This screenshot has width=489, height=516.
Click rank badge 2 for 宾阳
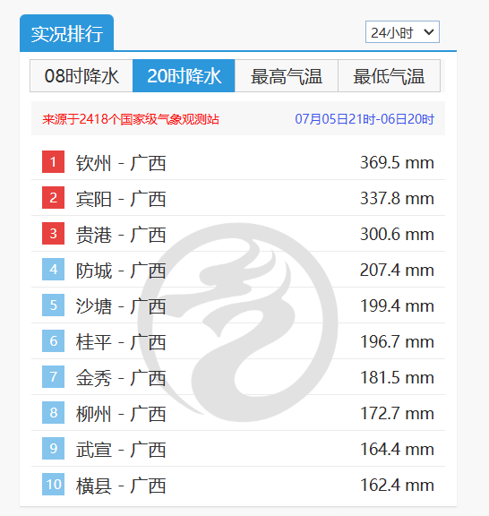(54, 197)
